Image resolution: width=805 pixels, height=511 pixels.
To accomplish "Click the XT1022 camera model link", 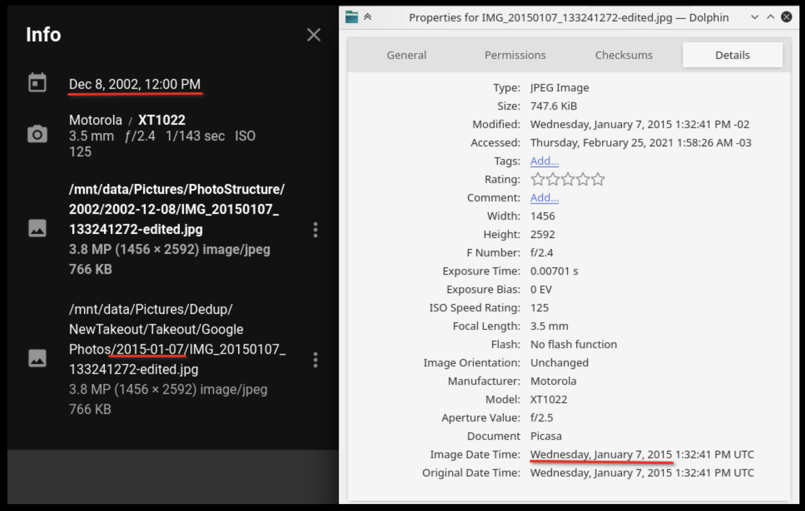I will (162, 120).
